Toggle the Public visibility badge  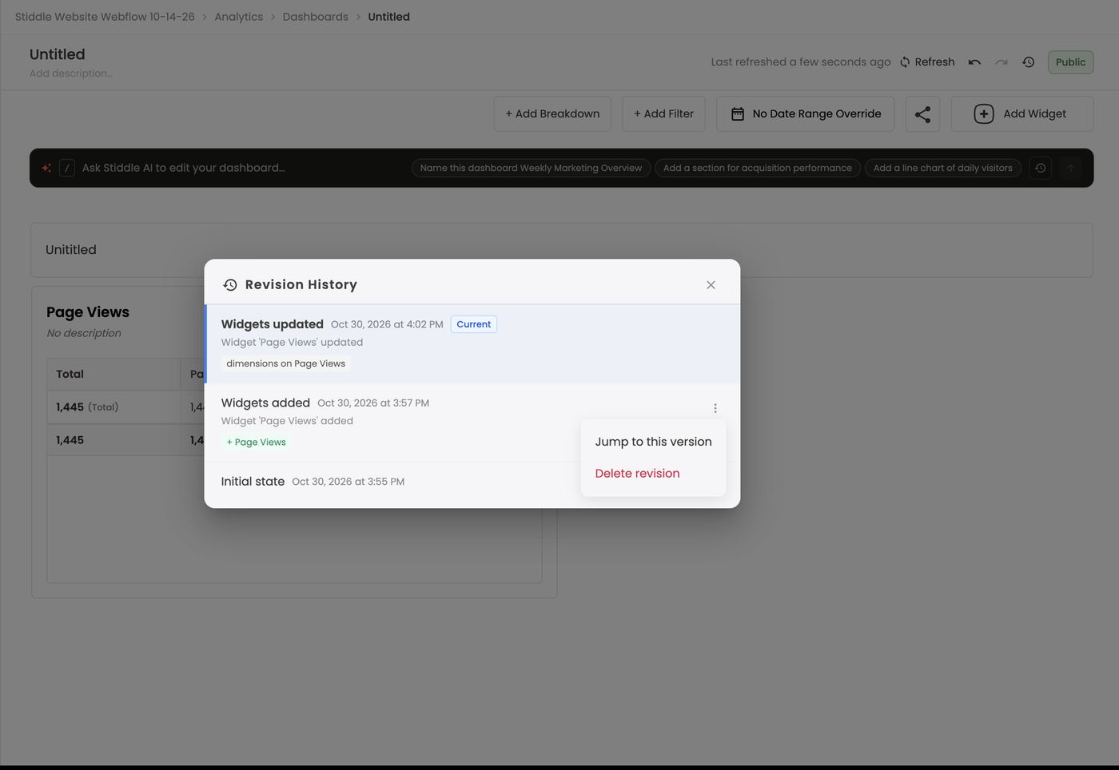click(1070, 62)
